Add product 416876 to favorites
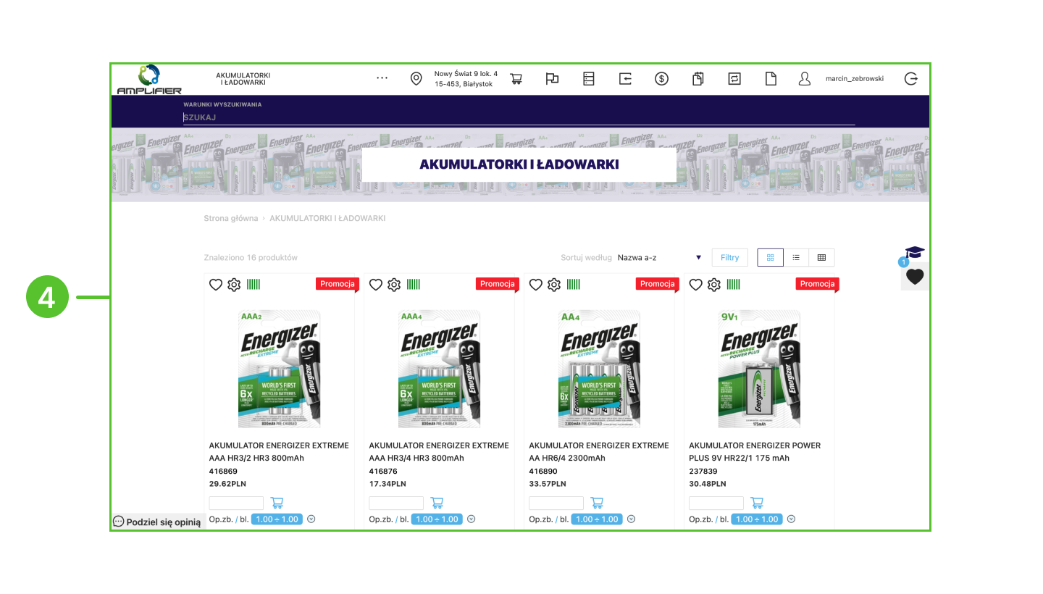 (x=375, y=285)
